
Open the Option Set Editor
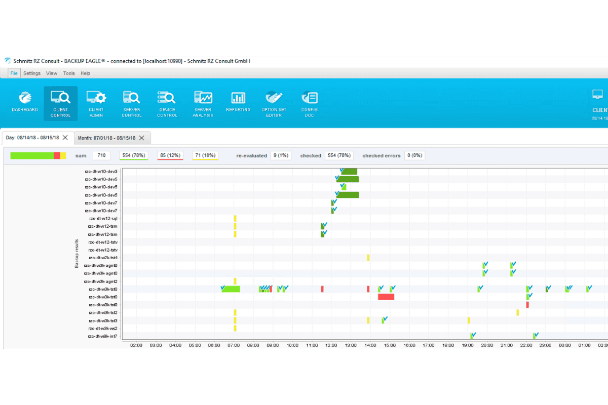274,103
